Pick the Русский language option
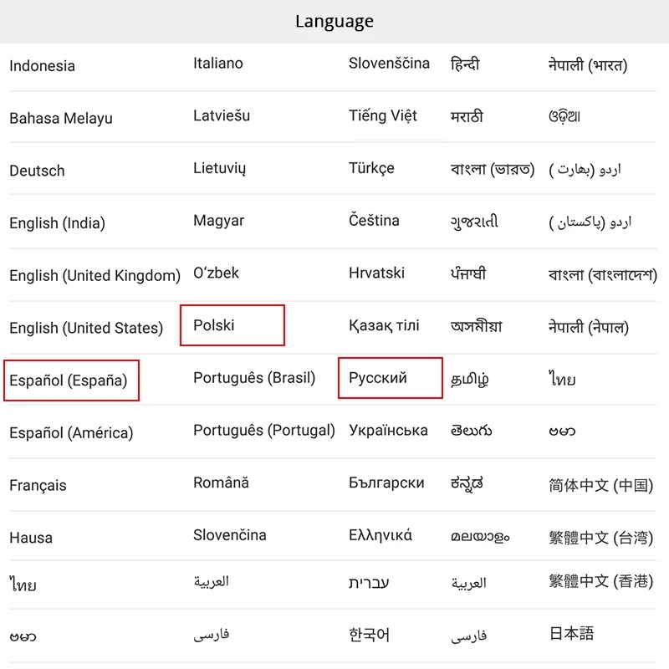 378,378
